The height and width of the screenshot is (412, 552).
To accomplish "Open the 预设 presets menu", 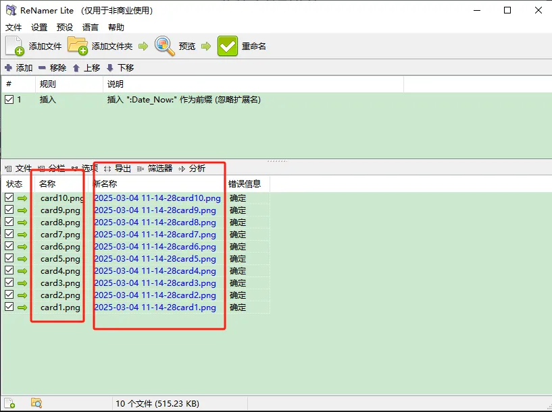I will coord(65,28).
